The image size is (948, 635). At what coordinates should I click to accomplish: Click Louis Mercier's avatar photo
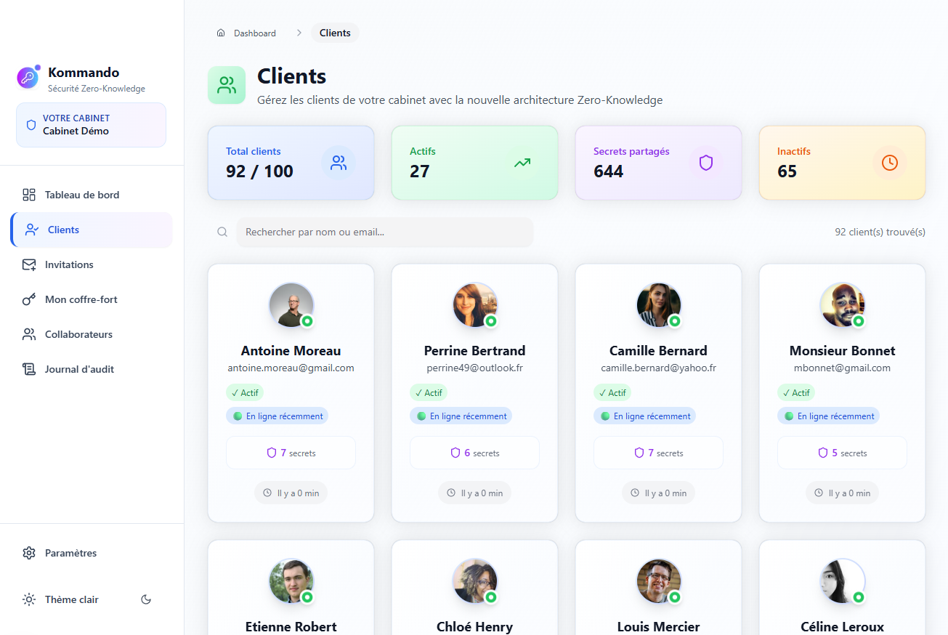point(659,581)
